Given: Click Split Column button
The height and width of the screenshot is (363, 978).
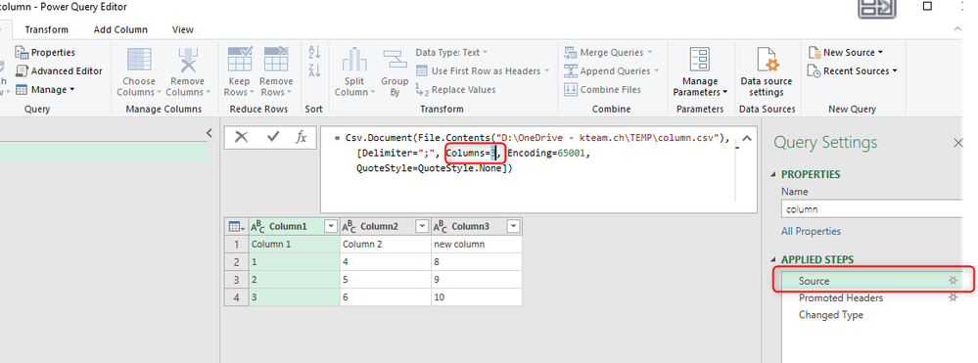Looking at the screenshot, I should pyautogui.click(x=354, y=71).
